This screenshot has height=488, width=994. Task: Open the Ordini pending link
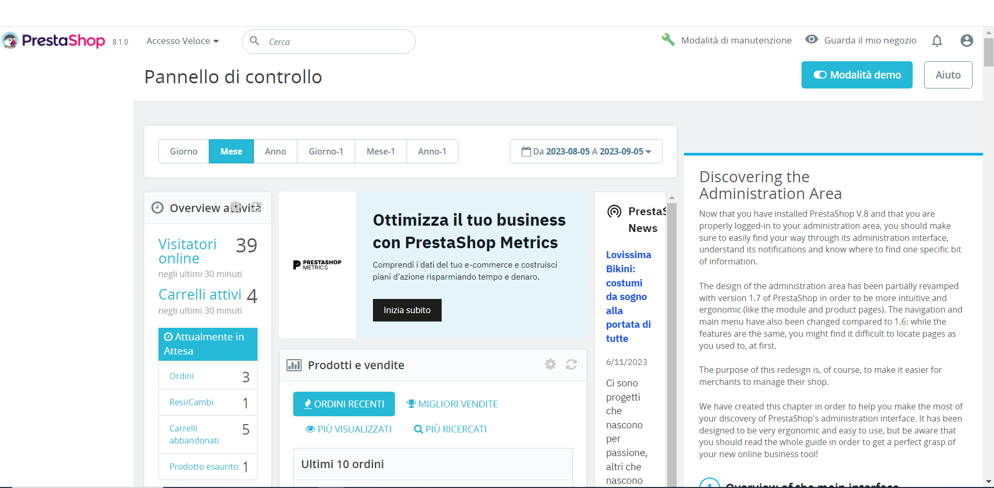pos(181,376)
